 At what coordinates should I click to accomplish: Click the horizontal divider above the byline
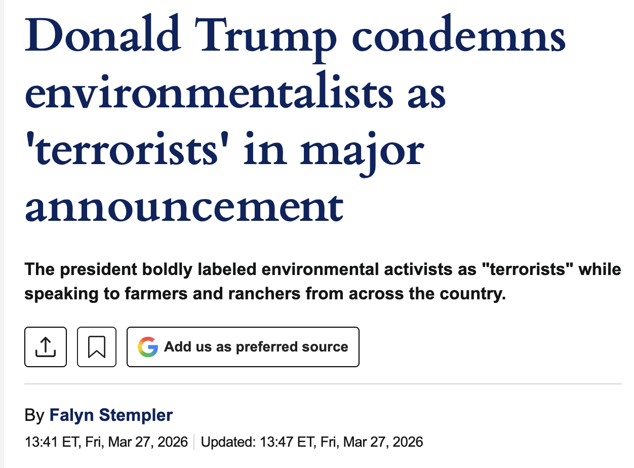(x=323, y=384)
